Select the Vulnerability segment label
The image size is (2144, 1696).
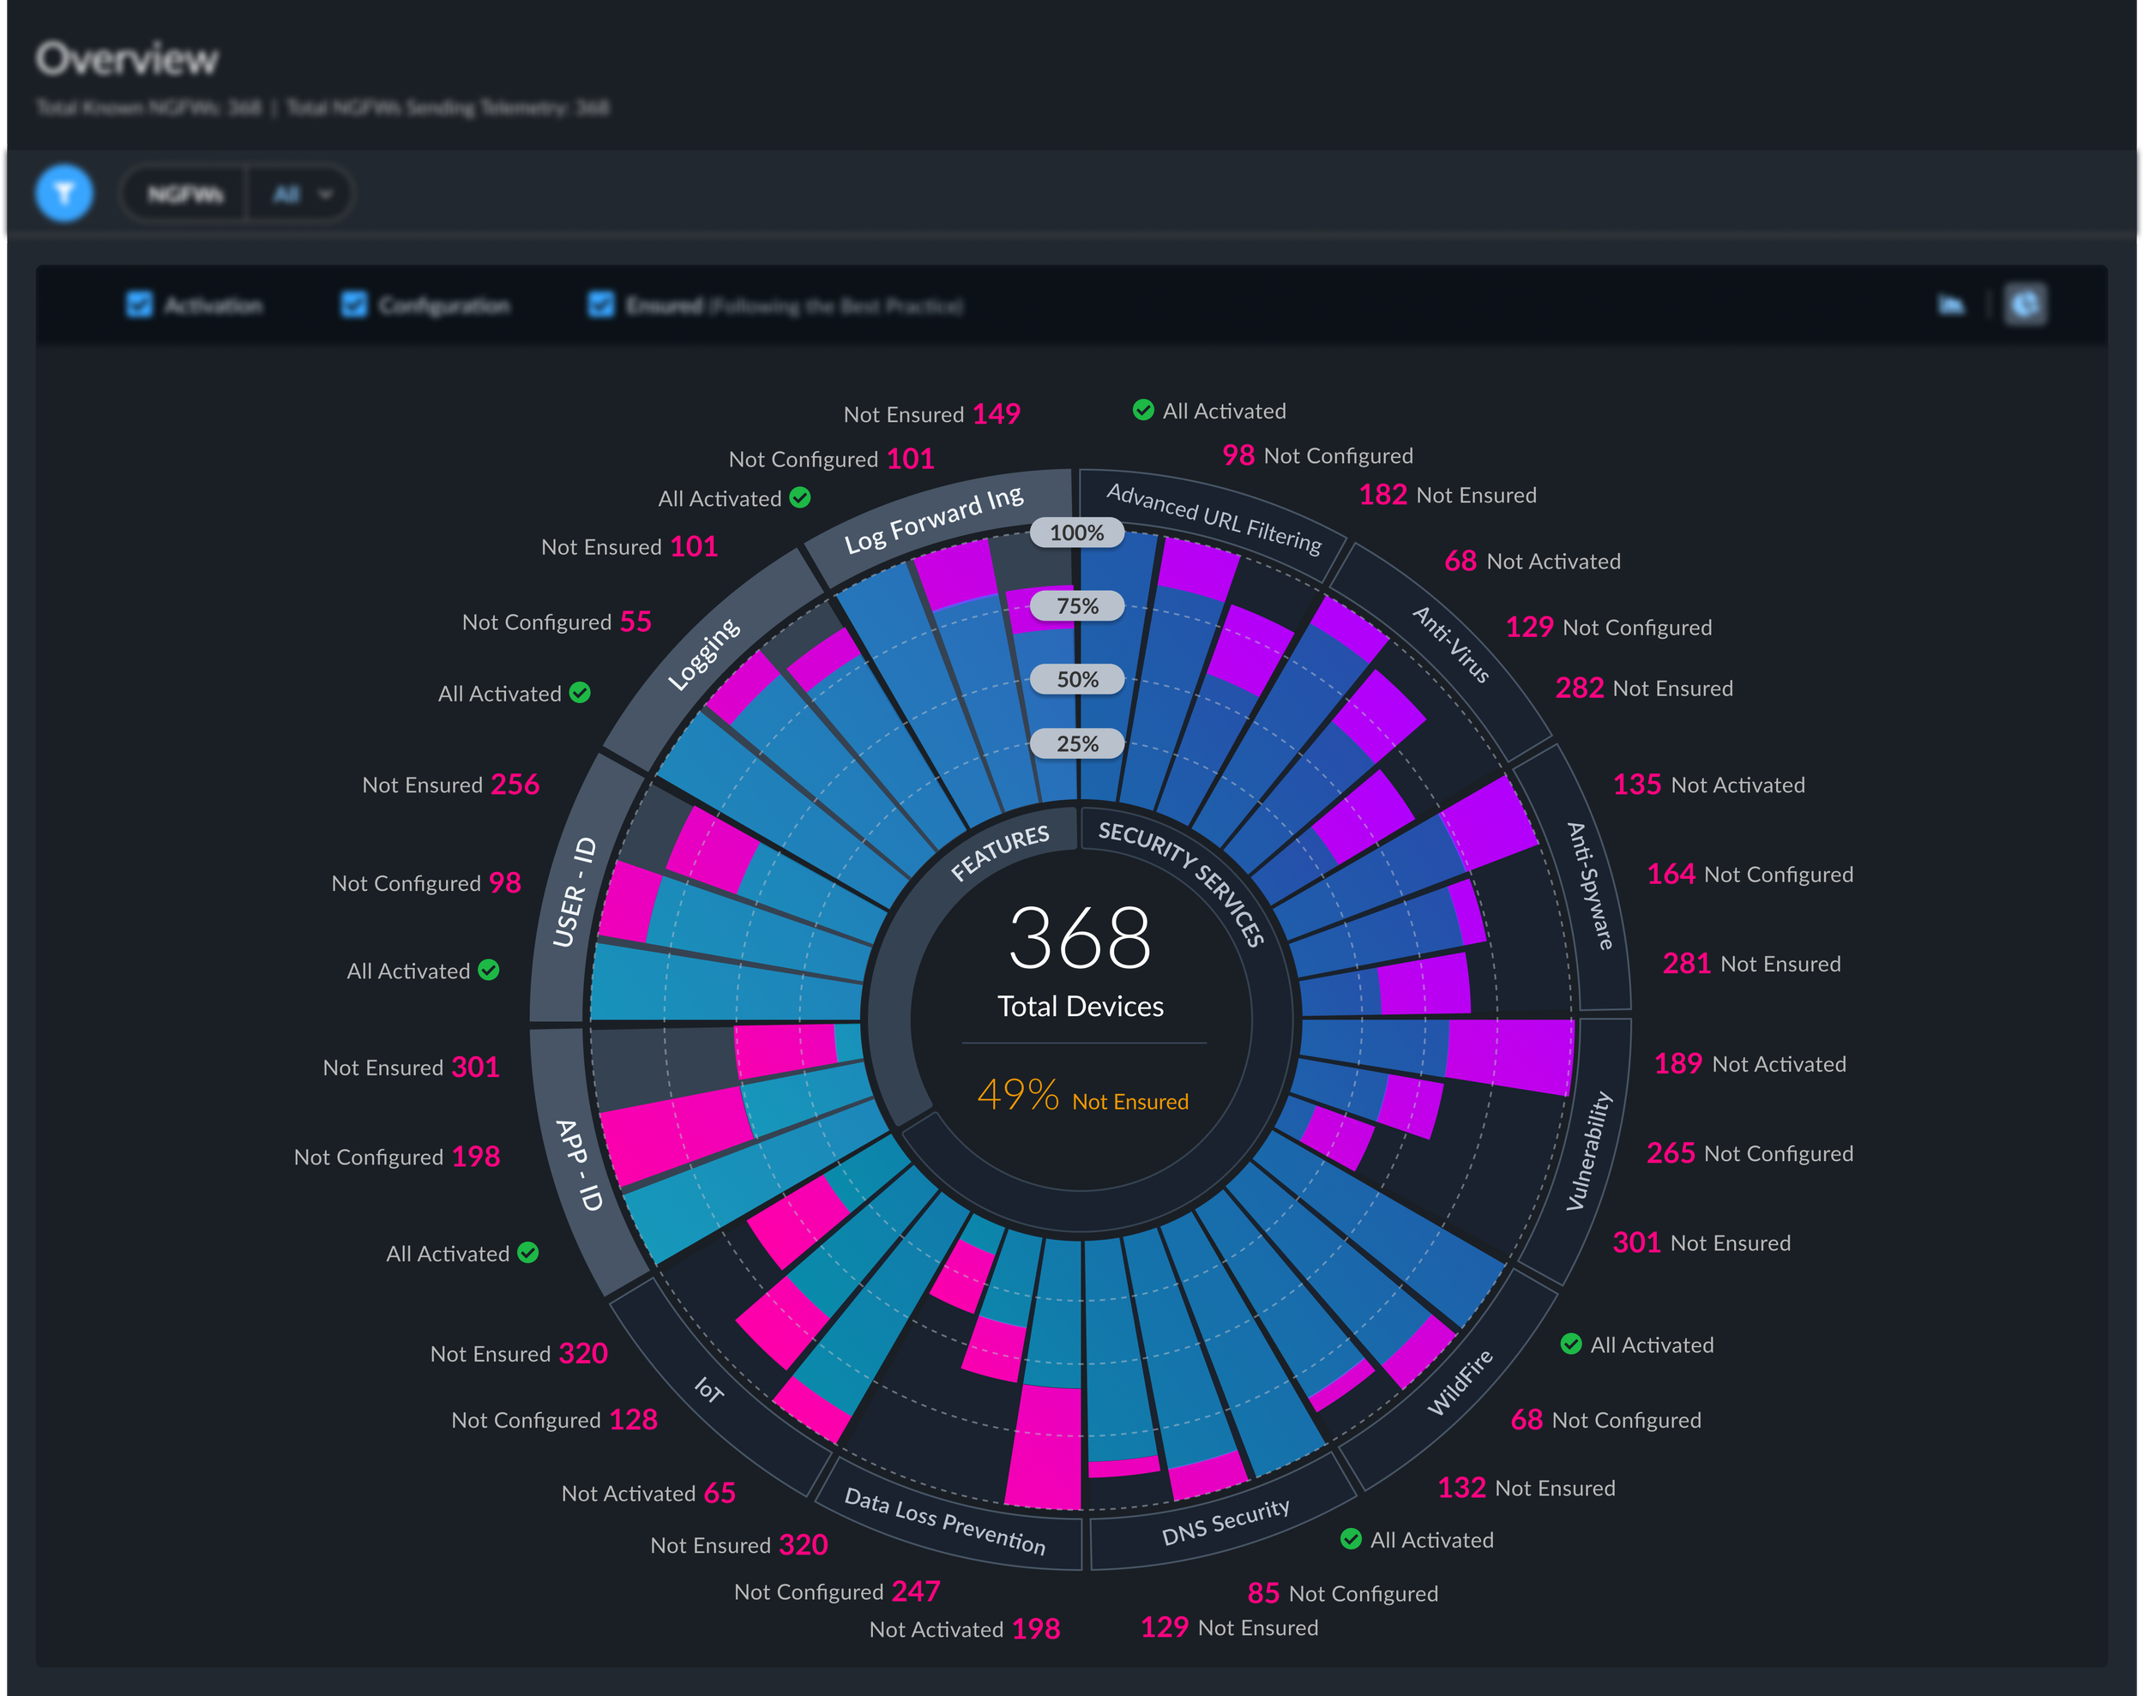point(1589,1151)
